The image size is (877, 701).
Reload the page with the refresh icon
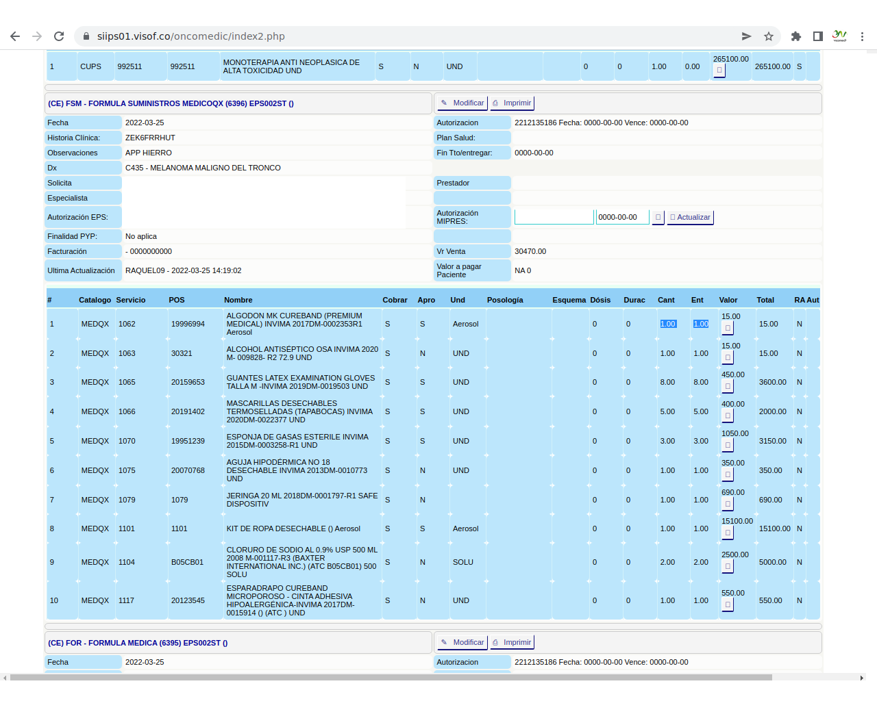[x=59, y=36]
